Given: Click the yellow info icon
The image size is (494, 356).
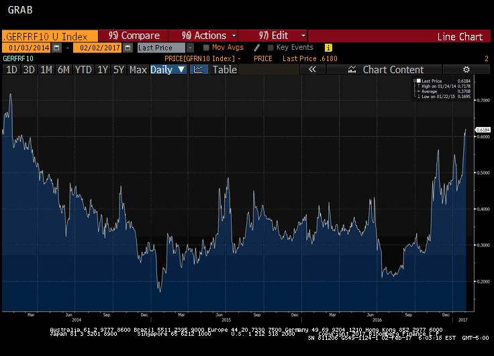Looking at the screenshot, I should [x=328, y=48].
